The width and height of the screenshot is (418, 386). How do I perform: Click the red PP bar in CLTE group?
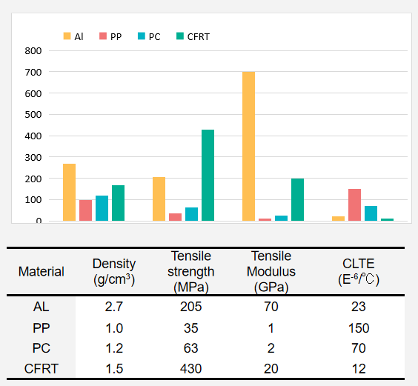pos(354,205)
